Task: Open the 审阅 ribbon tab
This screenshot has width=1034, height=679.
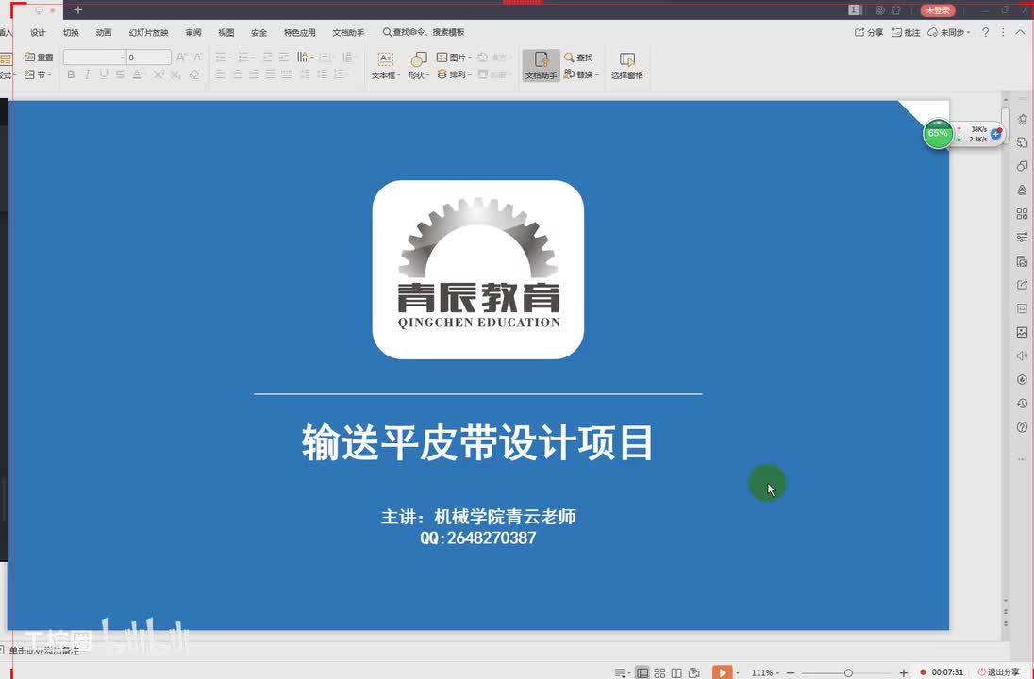Action: (x=193, y=32)
